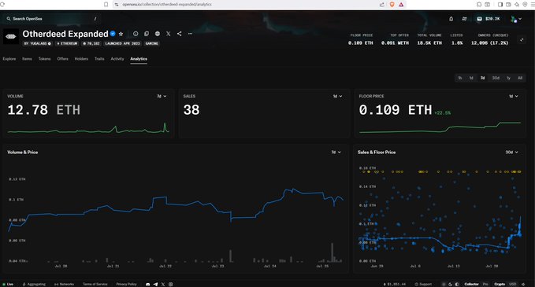Screen dimensions: 535x287
Task: Open the Support link in footer
Action: tap(423, 284)
